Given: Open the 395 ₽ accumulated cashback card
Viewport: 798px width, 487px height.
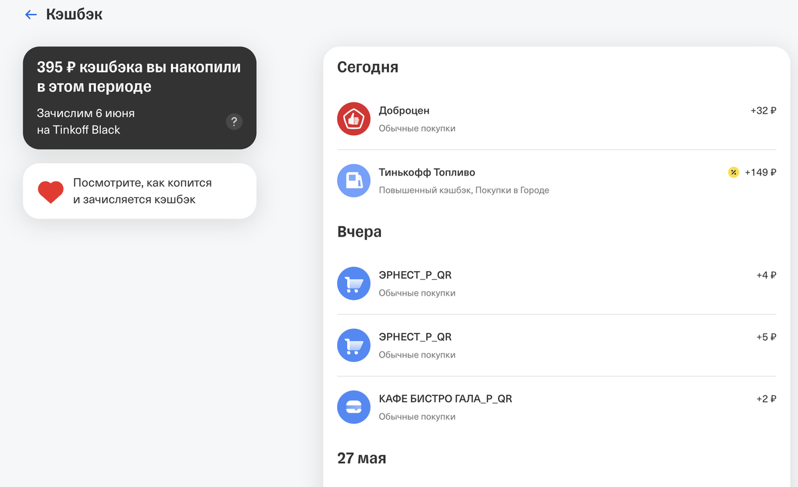Looking at the screenshot, I should [140, 98].
